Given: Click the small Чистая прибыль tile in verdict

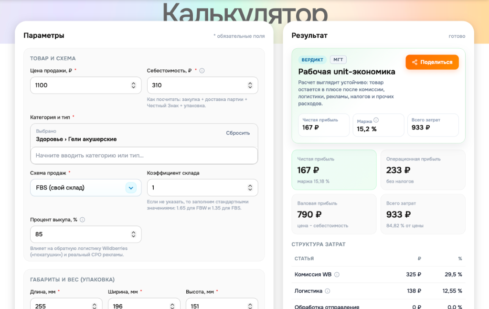Looking at the screenshot, I should tap(324, 125).
